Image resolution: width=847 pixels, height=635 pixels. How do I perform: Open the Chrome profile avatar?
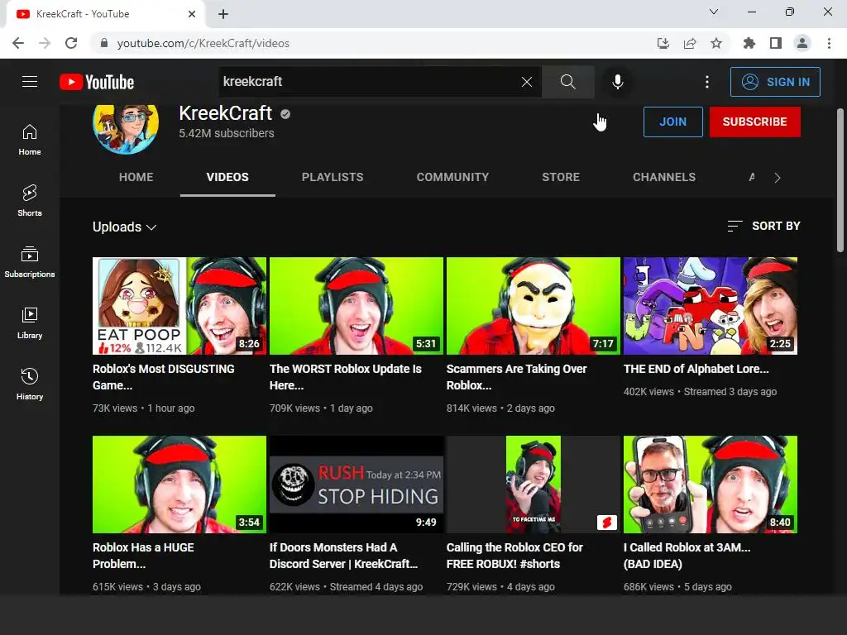click(x=802, y=43)
